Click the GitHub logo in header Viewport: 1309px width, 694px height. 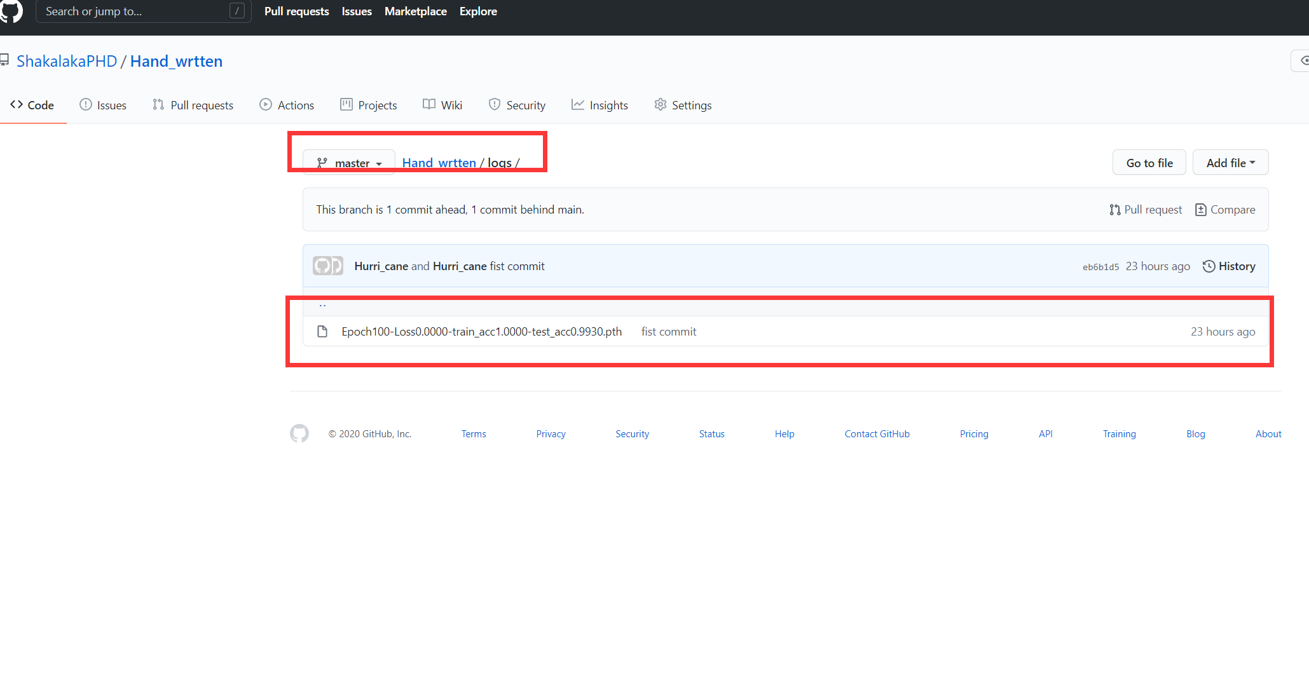pyautogui.click(x=11, y=11)
